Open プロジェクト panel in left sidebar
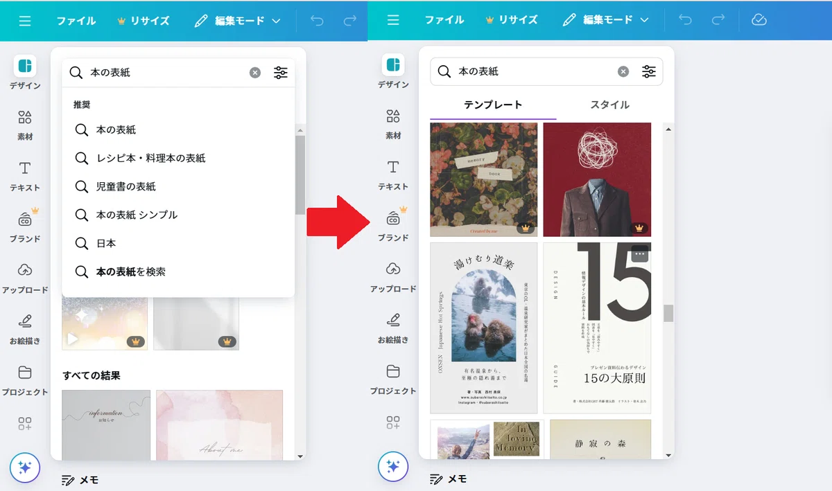Screen dimensions: 832x491 25,380
